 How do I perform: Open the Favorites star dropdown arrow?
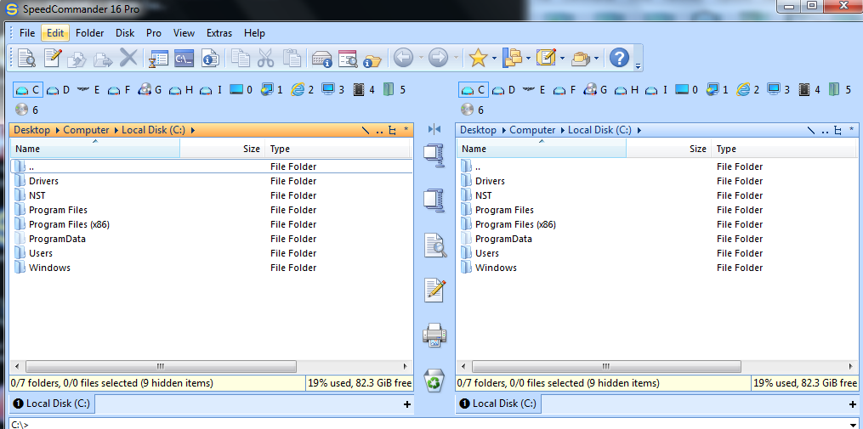pyautogui.click(x=494, y=59)
